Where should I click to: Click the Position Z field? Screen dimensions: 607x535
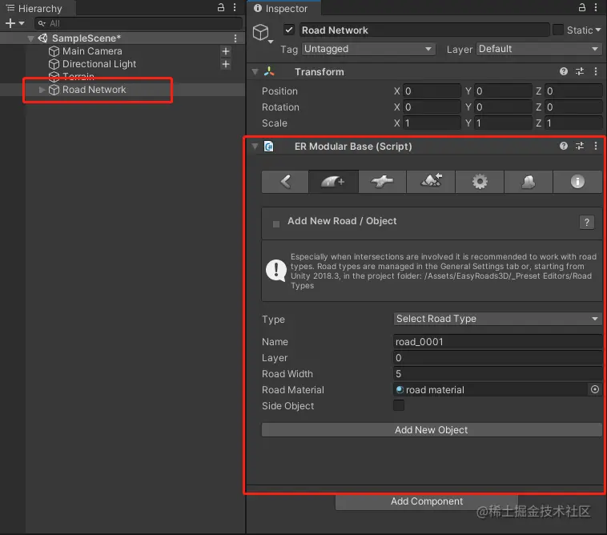pyautogui.click(x=573, y=91)
